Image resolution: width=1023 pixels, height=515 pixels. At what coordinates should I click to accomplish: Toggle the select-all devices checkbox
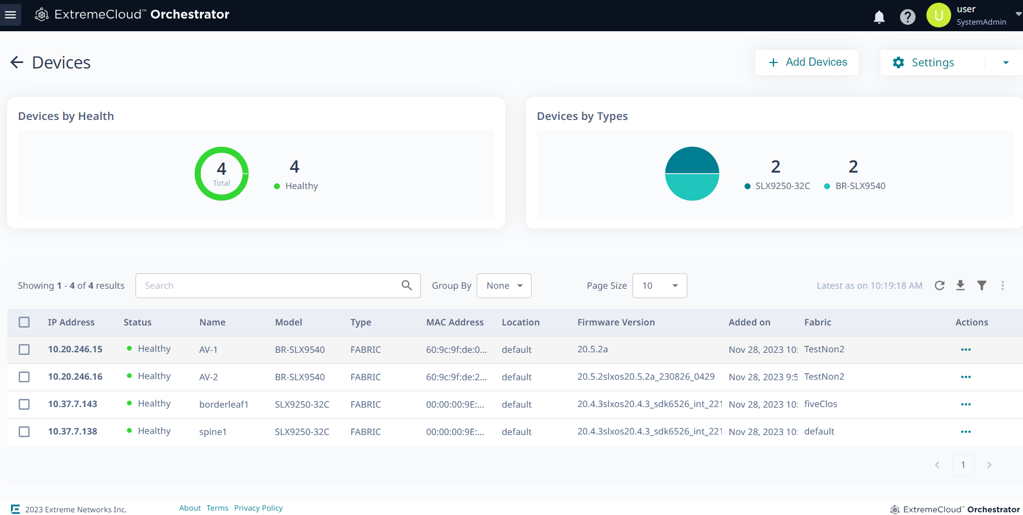(24, 322)
